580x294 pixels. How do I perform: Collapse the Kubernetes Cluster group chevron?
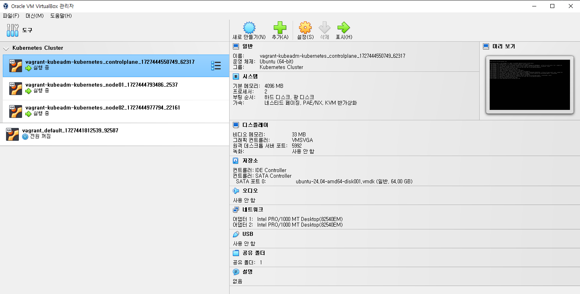point(6,48)
